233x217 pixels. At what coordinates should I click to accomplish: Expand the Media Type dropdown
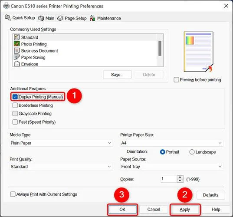61,143
